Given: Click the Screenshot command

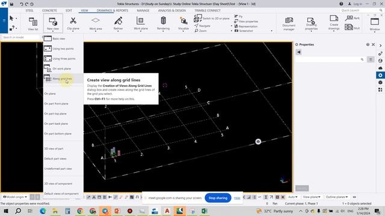Looking at the screenshot, I should [243, 31].
